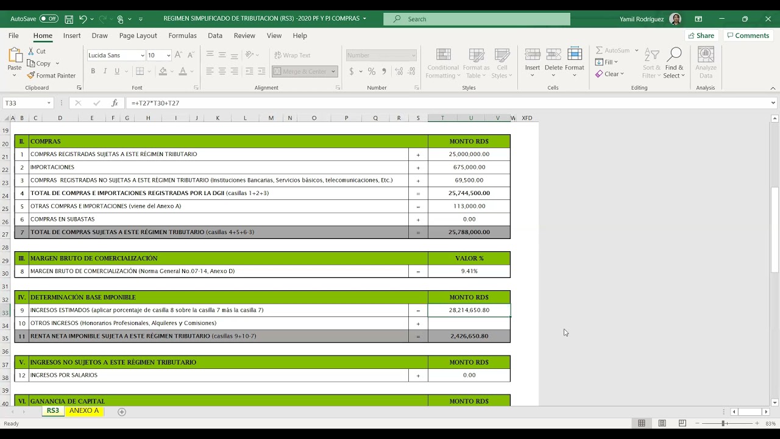Select the RS3 sheet tab
The image size is (780, 439).
tap(53, 411)
